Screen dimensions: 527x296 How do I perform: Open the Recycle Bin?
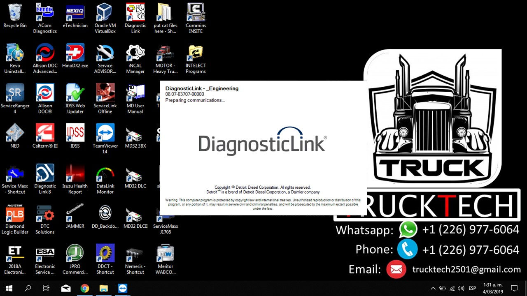pos(15,14)
